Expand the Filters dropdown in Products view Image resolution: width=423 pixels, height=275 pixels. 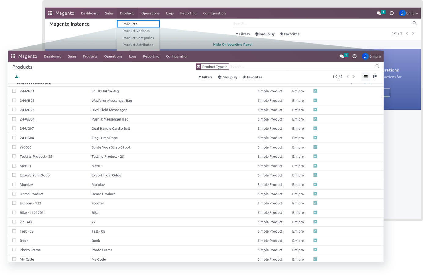205,77
